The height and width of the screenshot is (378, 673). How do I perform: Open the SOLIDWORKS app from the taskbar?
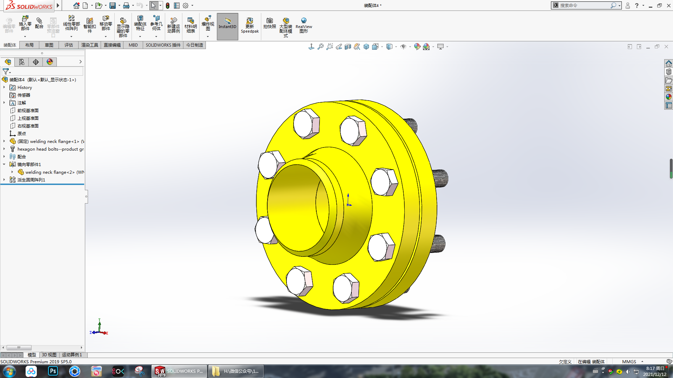[179, 371]
